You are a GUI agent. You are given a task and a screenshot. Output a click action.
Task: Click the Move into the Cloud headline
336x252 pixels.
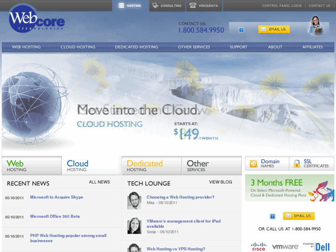[139, 110]
